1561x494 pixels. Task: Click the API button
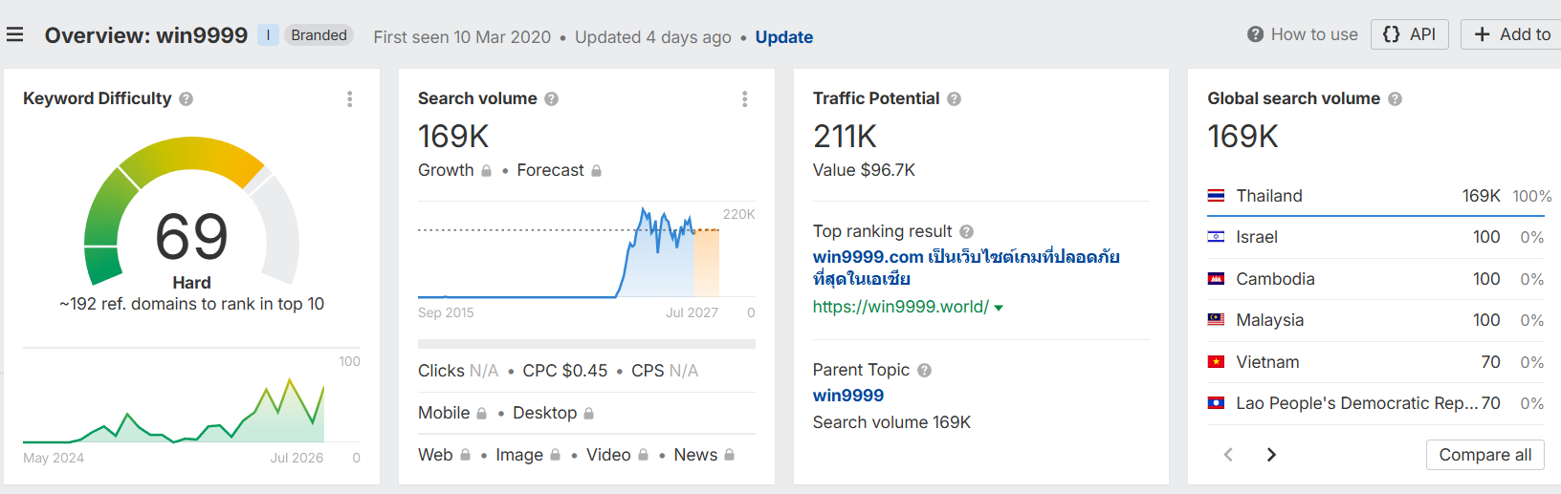click(1410, 34)
